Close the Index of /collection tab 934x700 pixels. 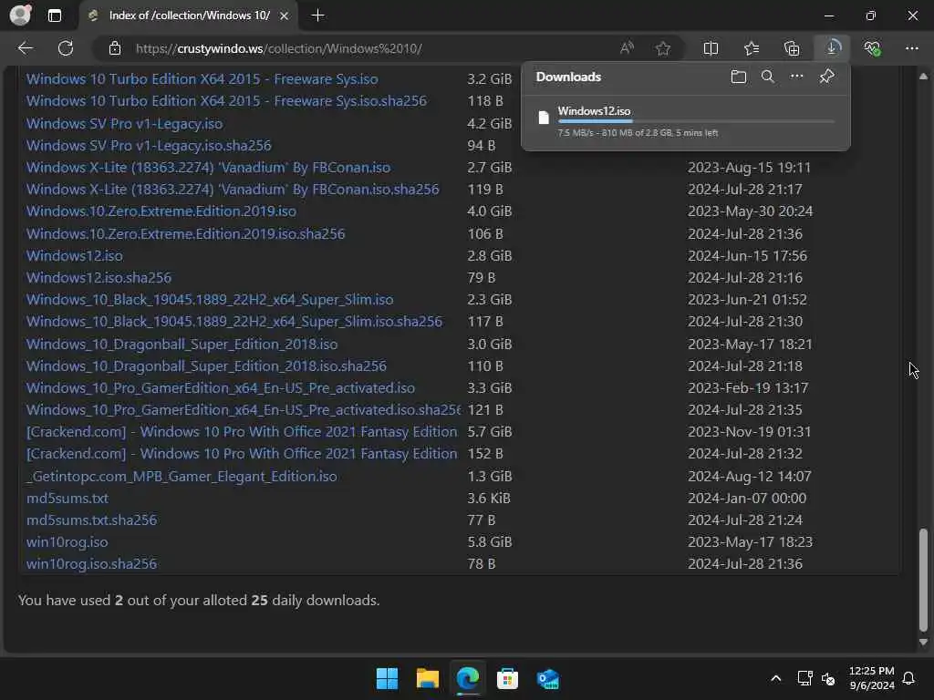point(285,16)
